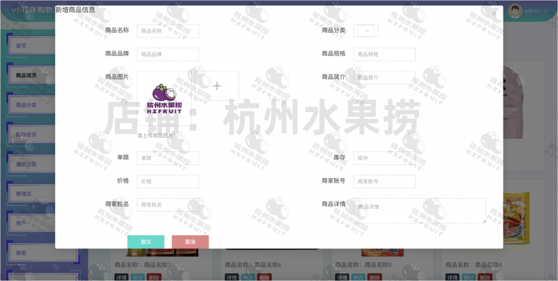Focus the 库存 input field
The height and width of the screenshot is (281, 558).
(384, 158)
